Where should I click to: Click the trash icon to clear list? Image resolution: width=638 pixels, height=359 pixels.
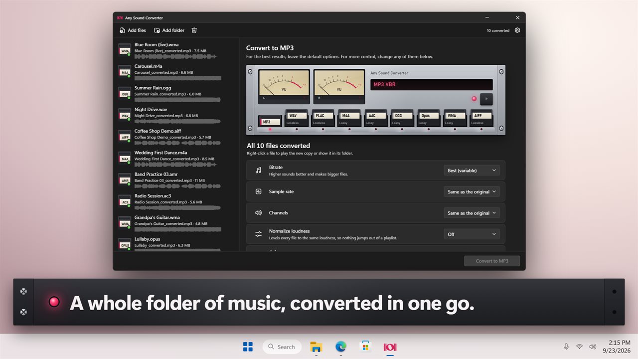coord(194,30)
